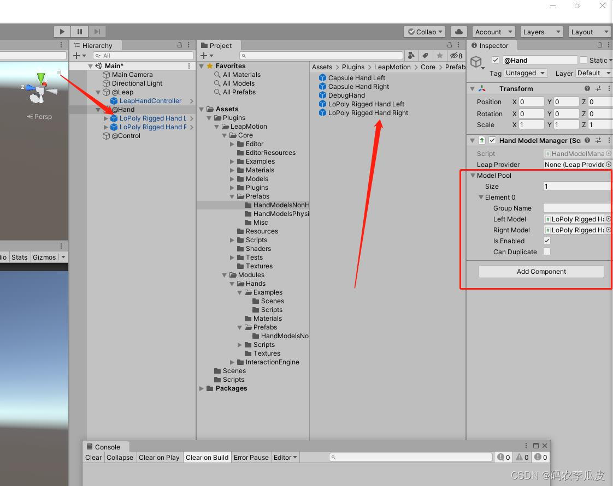This screenshot has width=613, height=486.
Task: Click the favorites star icon in Project search
Action: 439,56
